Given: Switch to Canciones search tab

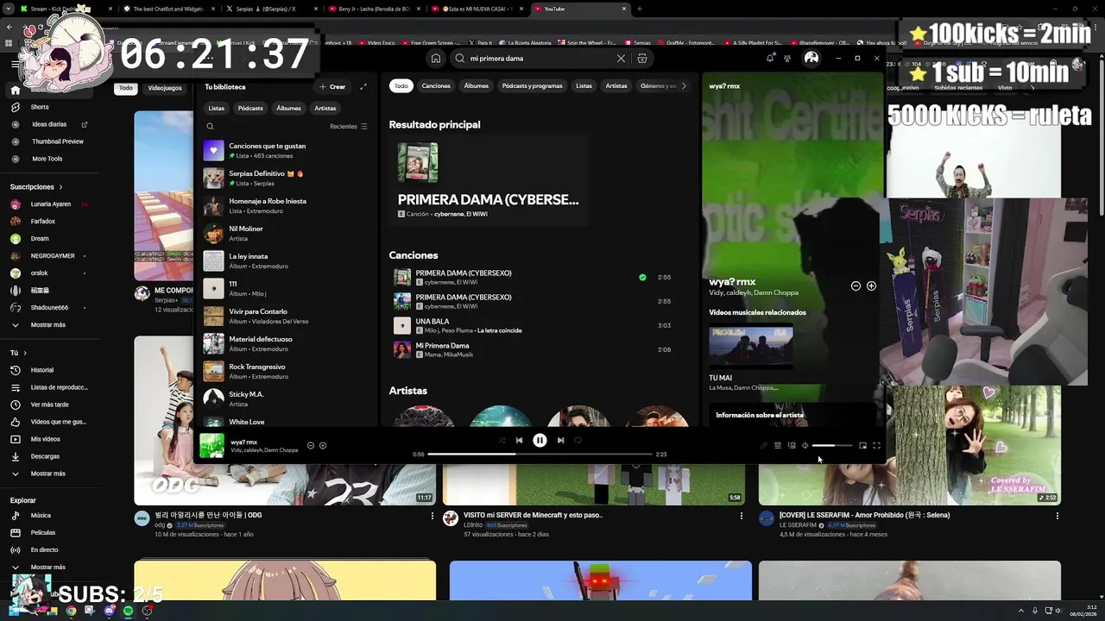Looking at the screenshot, I should click(x=436, y=86).
